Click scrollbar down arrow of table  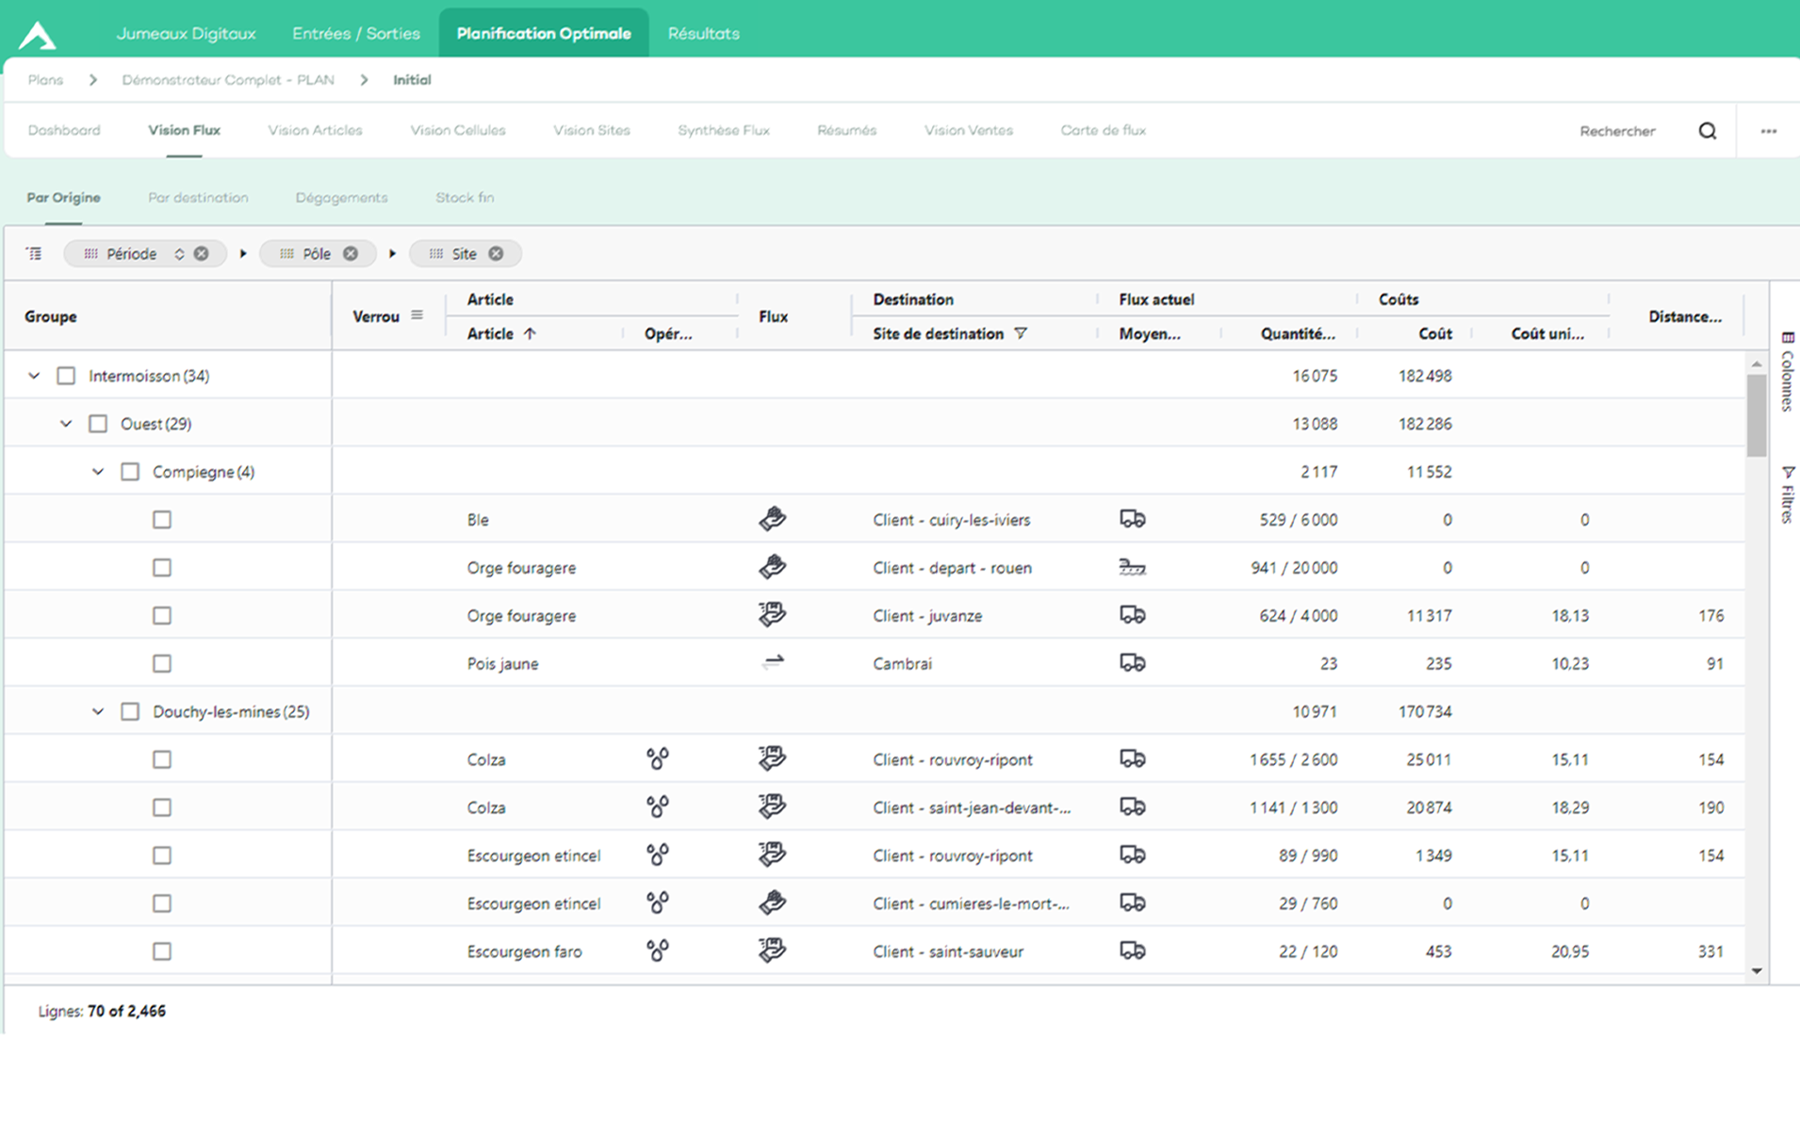(x=1757, y=970)
